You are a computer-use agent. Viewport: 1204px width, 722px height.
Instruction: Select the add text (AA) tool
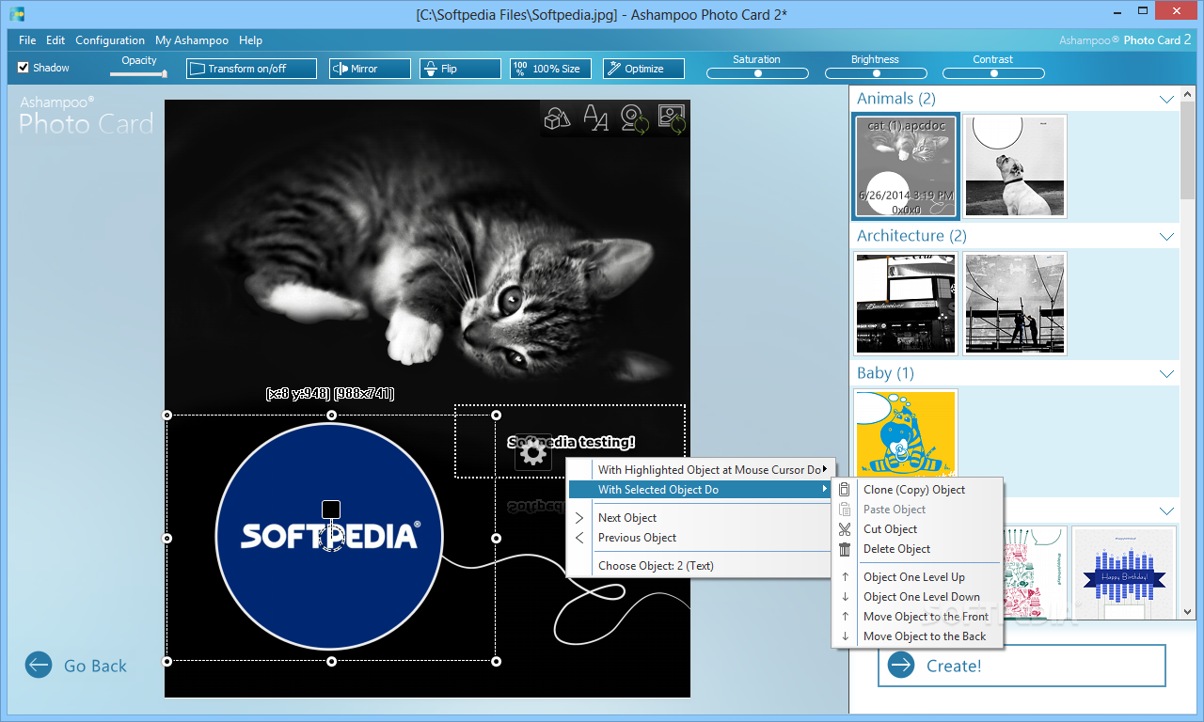[x=596, y=118]
